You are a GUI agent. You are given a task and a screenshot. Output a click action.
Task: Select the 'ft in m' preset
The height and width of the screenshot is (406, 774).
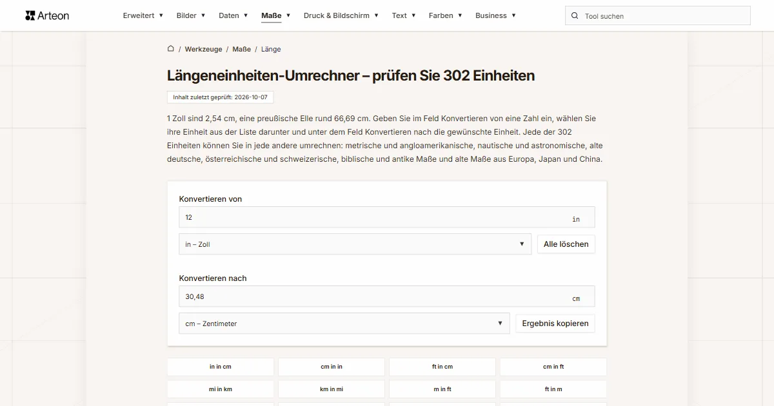(x=553, y=389)
